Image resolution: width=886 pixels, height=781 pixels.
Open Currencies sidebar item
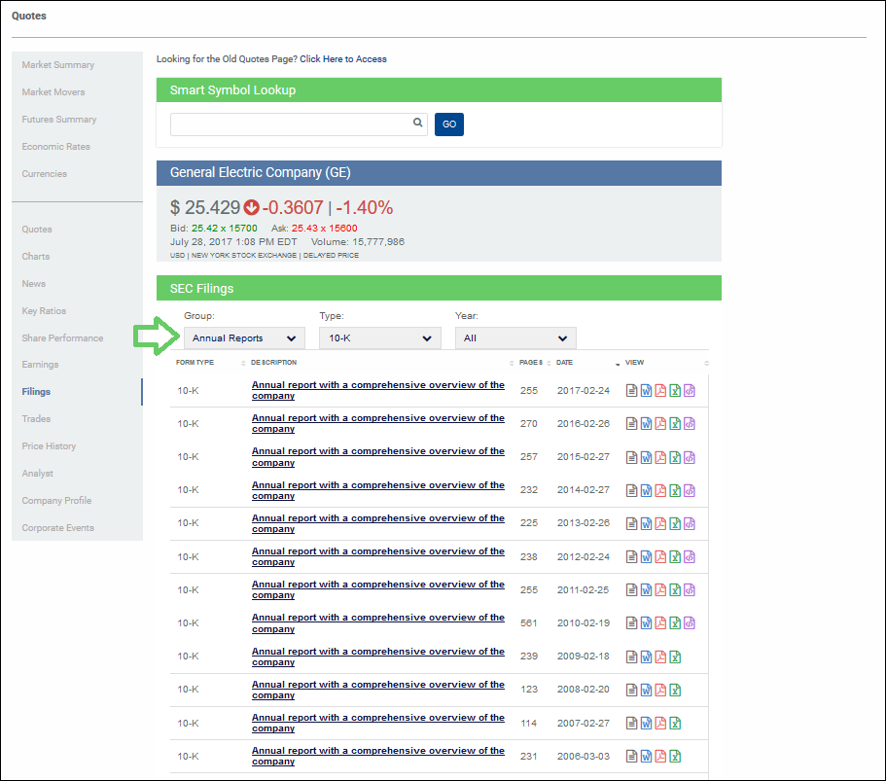tap(44, 173)
